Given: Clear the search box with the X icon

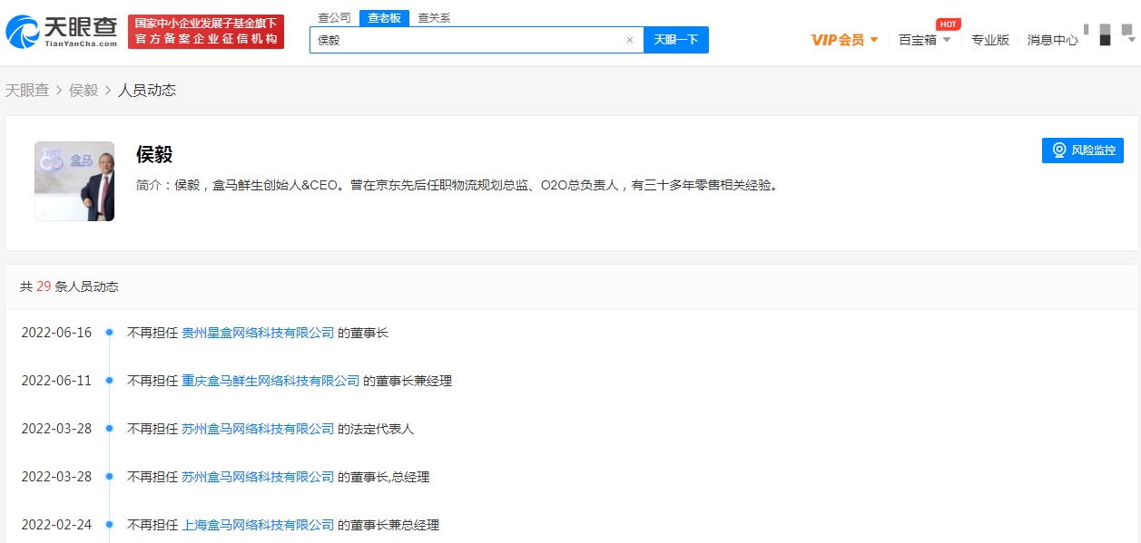Looking at the screenshot, I should click(630, 40).
